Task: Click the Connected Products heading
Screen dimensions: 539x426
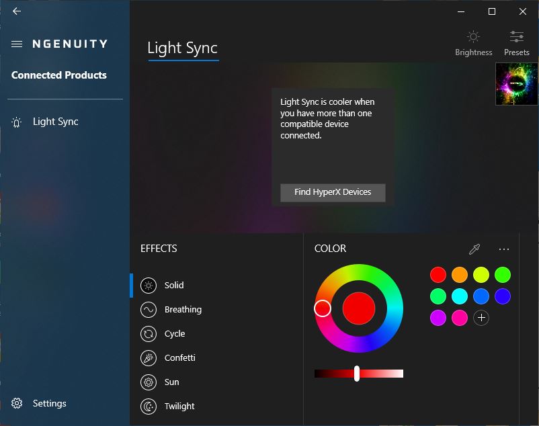Action: (58, 75)
